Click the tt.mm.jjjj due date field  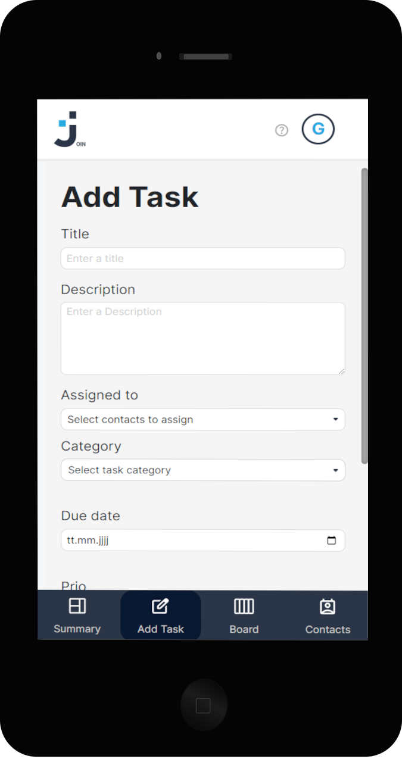[x=203, y=541]
